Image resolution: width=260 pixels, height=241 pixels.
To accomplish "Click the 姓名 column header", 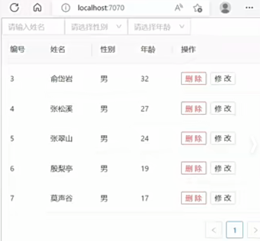I will click(58, 49).
